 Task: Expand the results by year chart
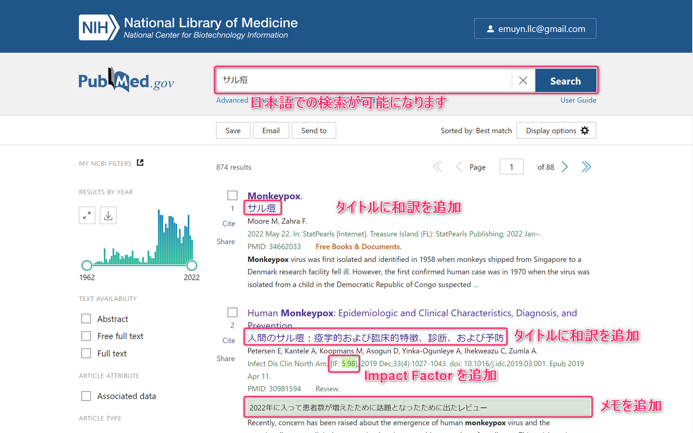pyautogui.click(x=87, y=215)
